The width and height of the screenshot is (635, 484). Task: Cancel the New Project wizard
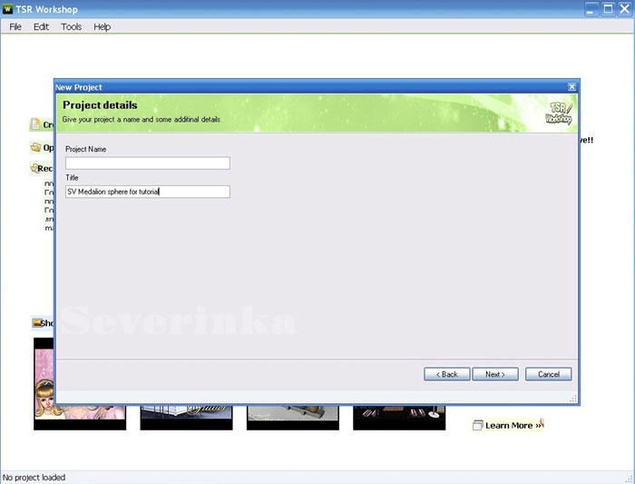pyautogui.click(x=548, y=374)
